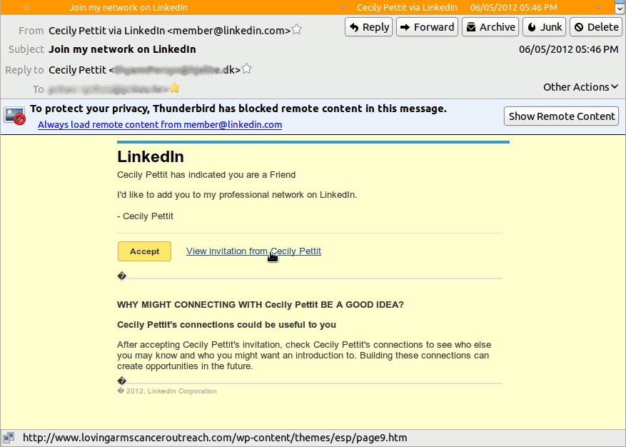Forward this LinkedIn message
Screen dimensions: 626x447
(x=427, y=27)
